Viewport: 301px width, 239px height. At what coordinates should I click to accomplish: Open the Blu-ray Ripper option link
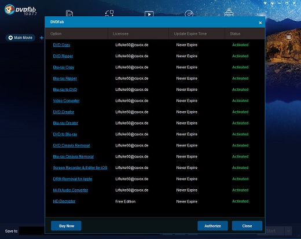coord(65,79)
